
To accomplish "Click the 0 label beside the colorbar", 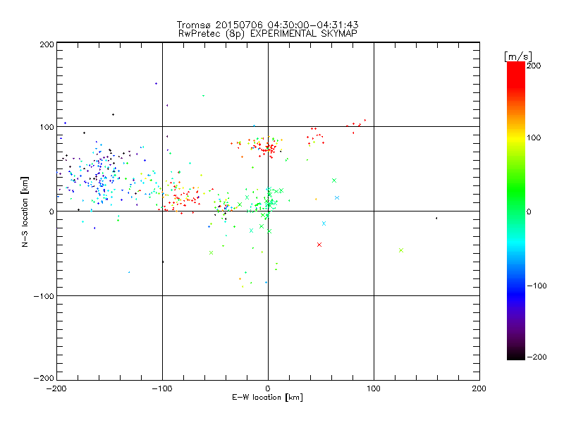I will tap(529, 212).
